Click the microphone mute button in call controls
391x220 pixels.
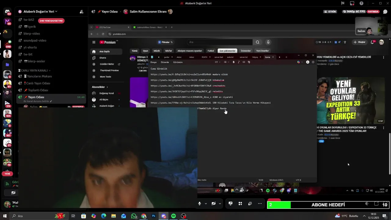(199, 204)
